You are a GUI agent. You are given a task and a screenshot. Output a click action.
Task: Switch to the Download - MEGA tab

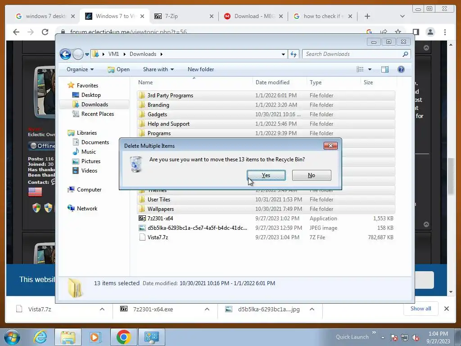[253, 16]
